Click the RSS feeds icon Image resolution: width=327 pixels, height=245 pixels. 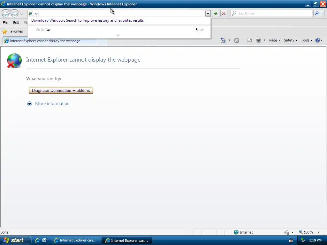[x=237, y=41]
